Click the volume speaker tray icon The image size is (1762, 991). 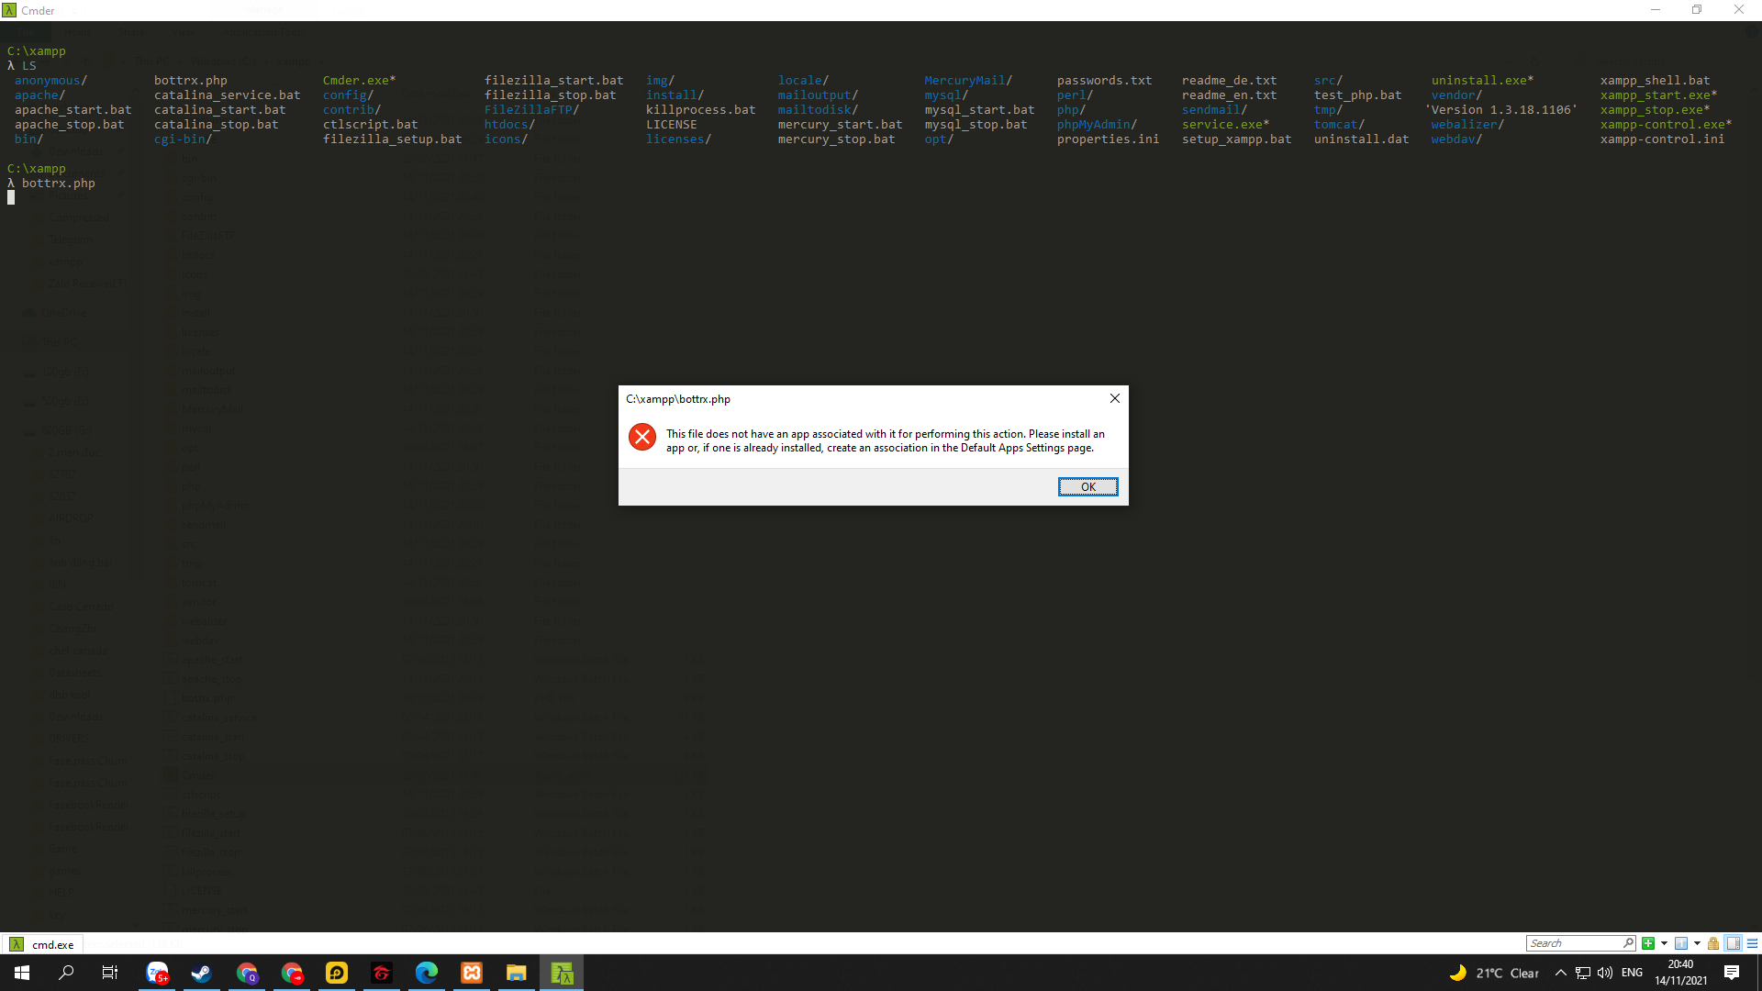pyautogui.click(x=1605, y=973)
